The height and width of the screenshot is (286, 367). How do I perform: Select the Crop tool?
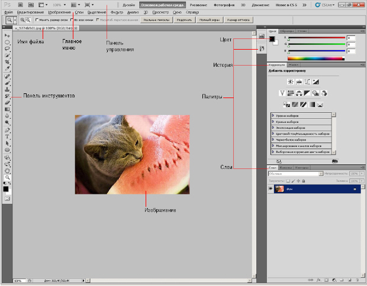(7, 63)
